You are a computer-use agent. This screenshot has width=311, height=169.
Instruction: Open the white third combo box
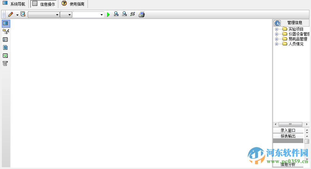click(88, 15)
